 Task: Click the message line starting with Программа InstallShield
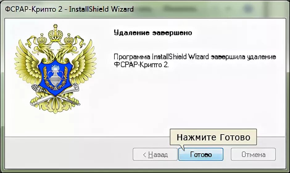tap(195, 57)
